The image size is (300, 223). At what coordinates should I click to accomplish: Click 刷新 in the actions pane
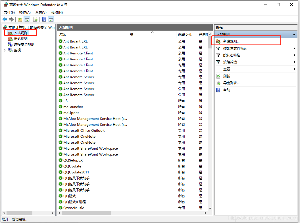tap(226, 76)
